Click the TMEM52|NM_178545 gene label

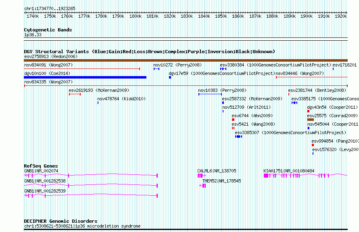pos(221,181)
